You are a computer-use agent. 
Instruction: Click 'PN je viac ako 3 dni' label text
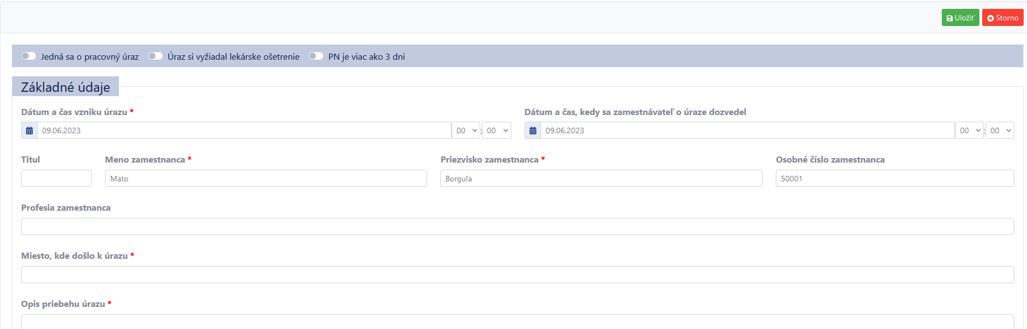pyautogui.click(x=366, y=56)
